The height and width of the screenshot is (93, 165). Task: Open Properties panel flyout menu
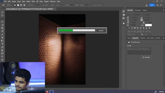pyautogui.click(x=163, y=38)
